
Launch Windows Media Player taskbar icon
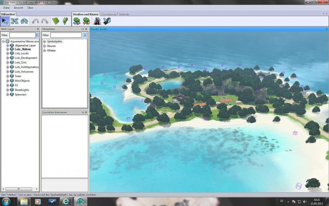point(38,201)
